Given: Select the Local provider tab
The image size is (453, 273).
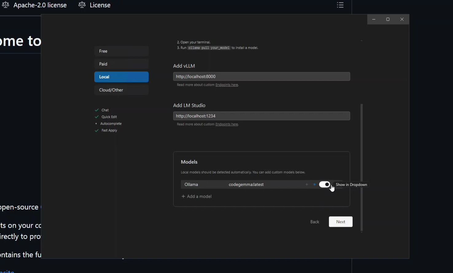Looking at the screenshot, I should pos(121,77).
